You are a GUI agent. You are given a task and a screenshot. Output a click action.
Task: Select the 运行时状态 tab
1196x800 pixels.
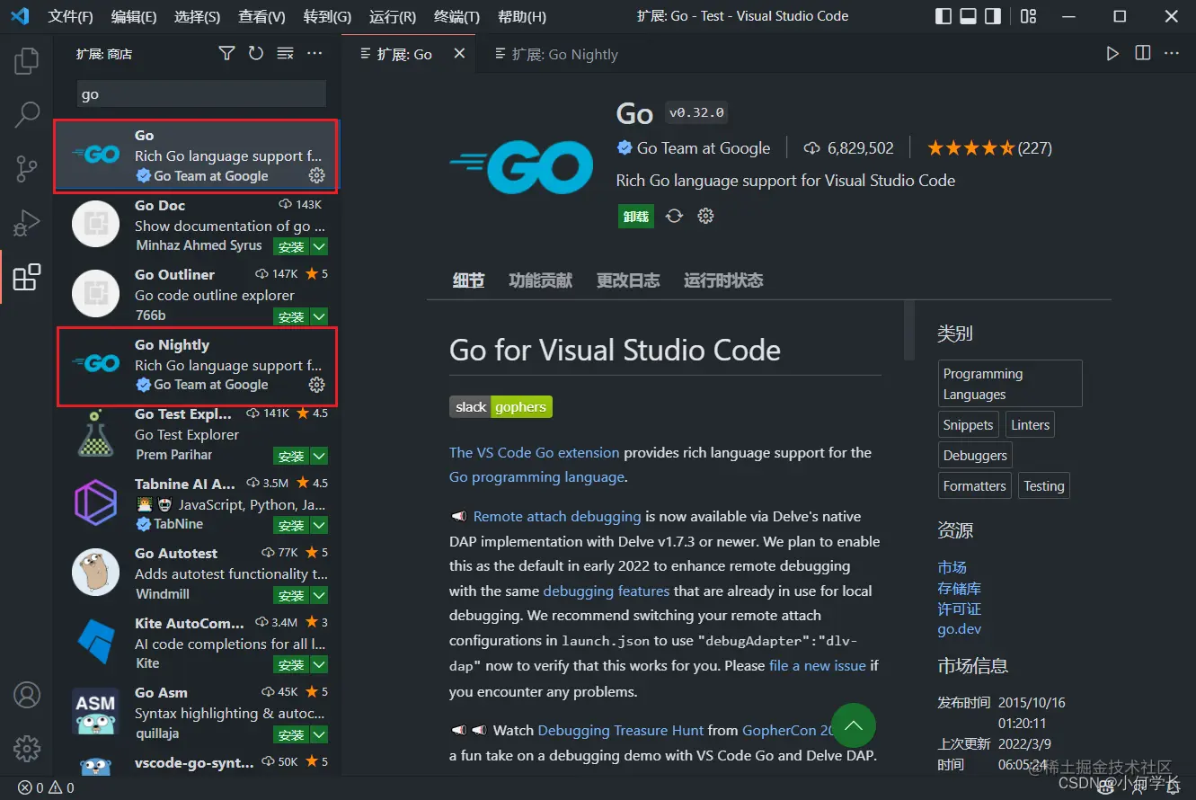coord(723,280)
